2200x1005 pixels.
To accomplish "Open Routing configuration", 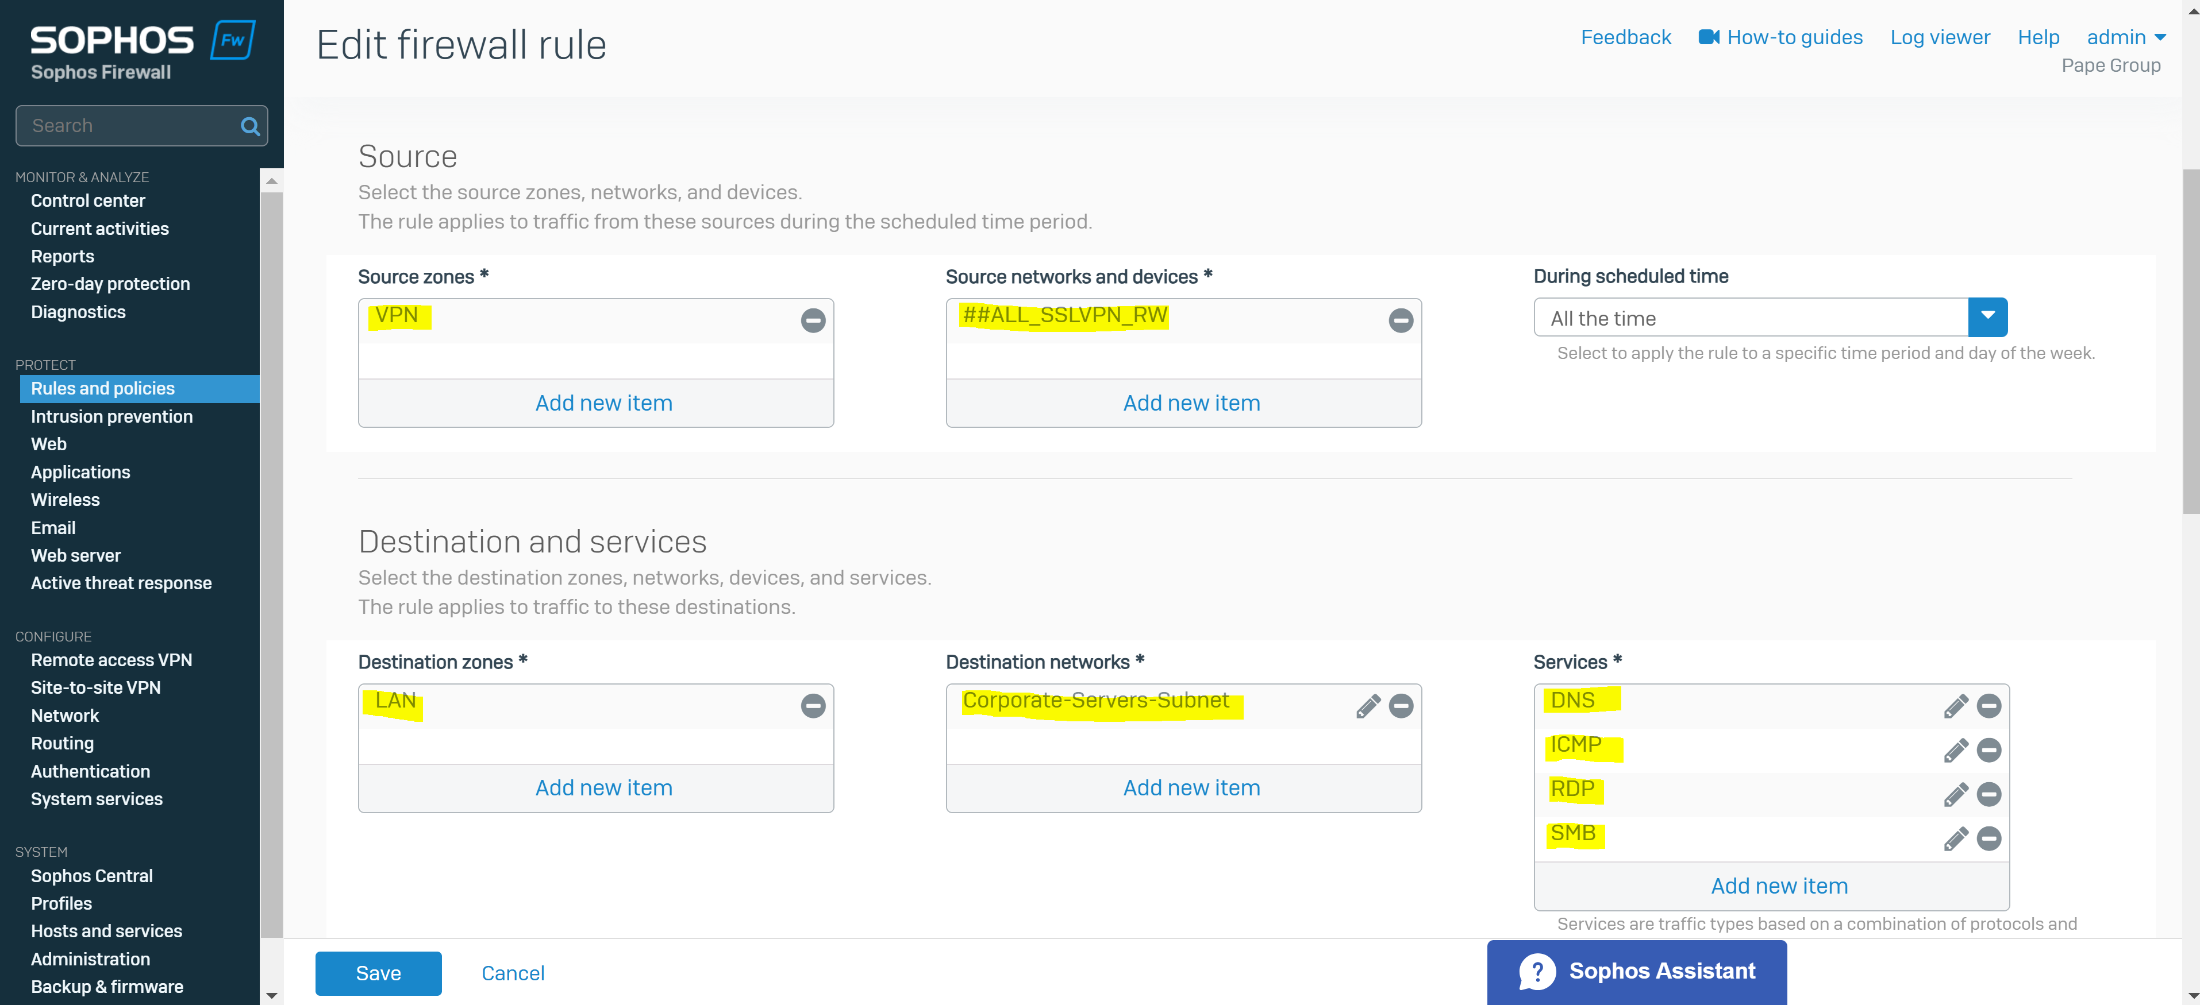I will click(x=62, y=743).
